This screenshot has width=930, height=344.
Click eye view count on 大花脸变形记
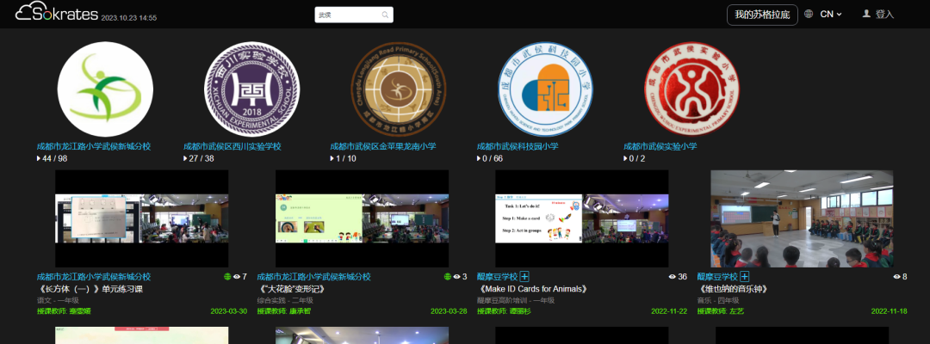click(x=457, y=277)
